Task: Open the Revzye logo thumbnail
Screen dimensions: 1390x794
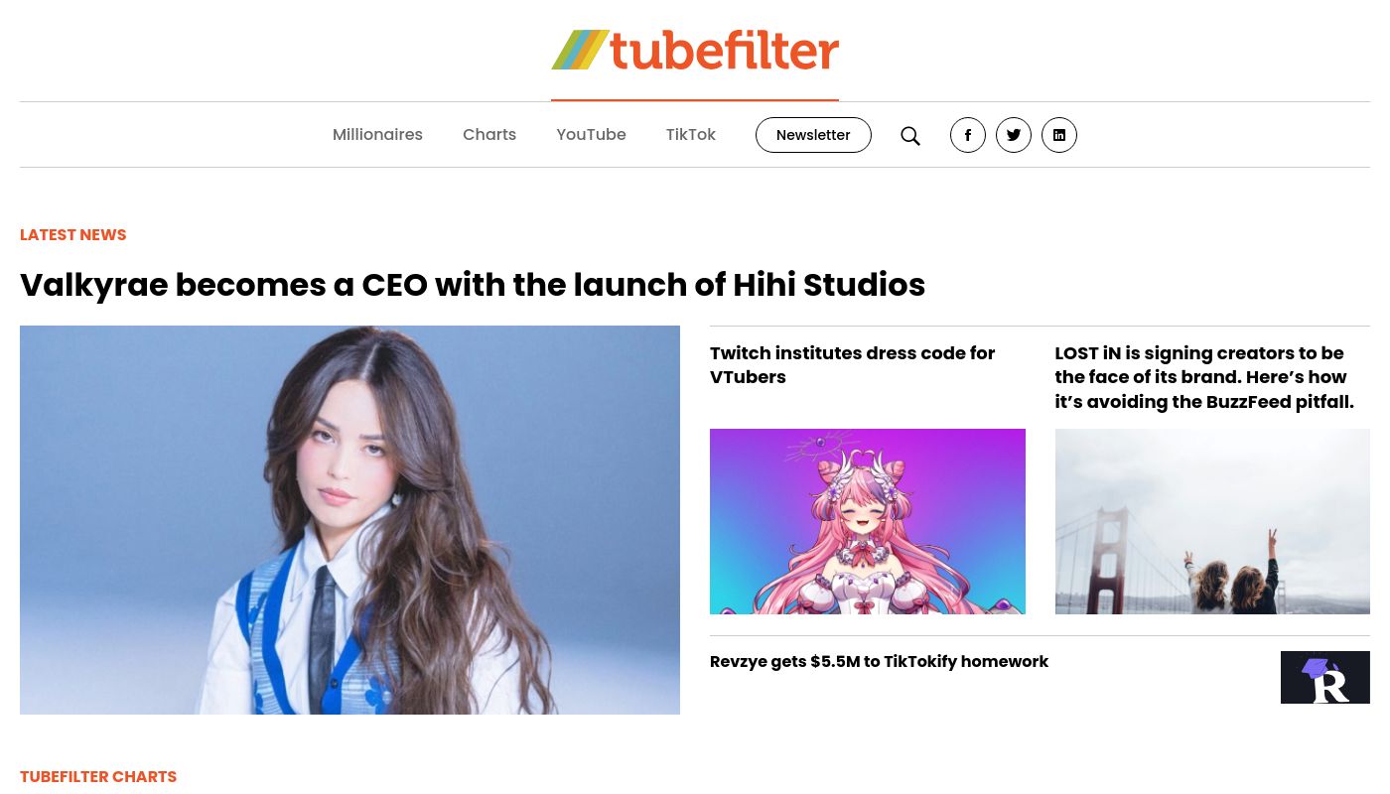Action: (1325, 677)
